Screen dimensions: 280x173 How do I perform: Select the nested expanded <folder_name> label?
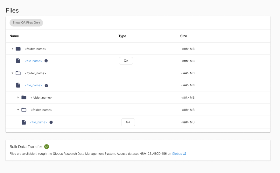point(41,110)
